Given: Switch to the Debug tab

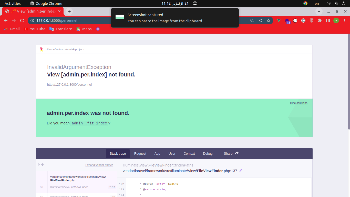Looking at the screenshot, I should click(x=208, y=154).
